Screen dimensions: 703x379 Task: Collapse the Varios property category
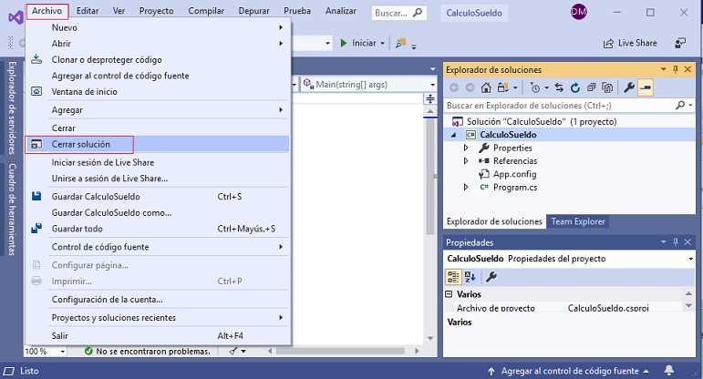click(449, 294)
